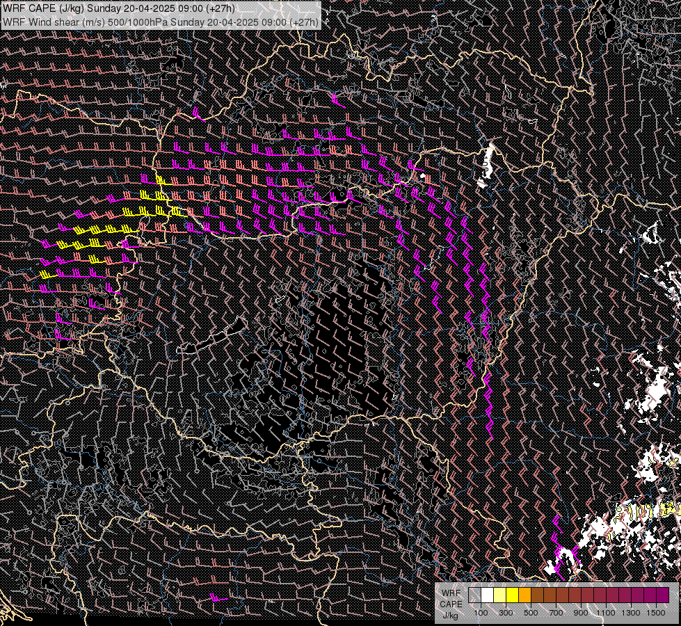Click the 'WRF CAPE (J/kg) Sunday 20-04-2025' title line
The image size is (681, 626).
119,8
